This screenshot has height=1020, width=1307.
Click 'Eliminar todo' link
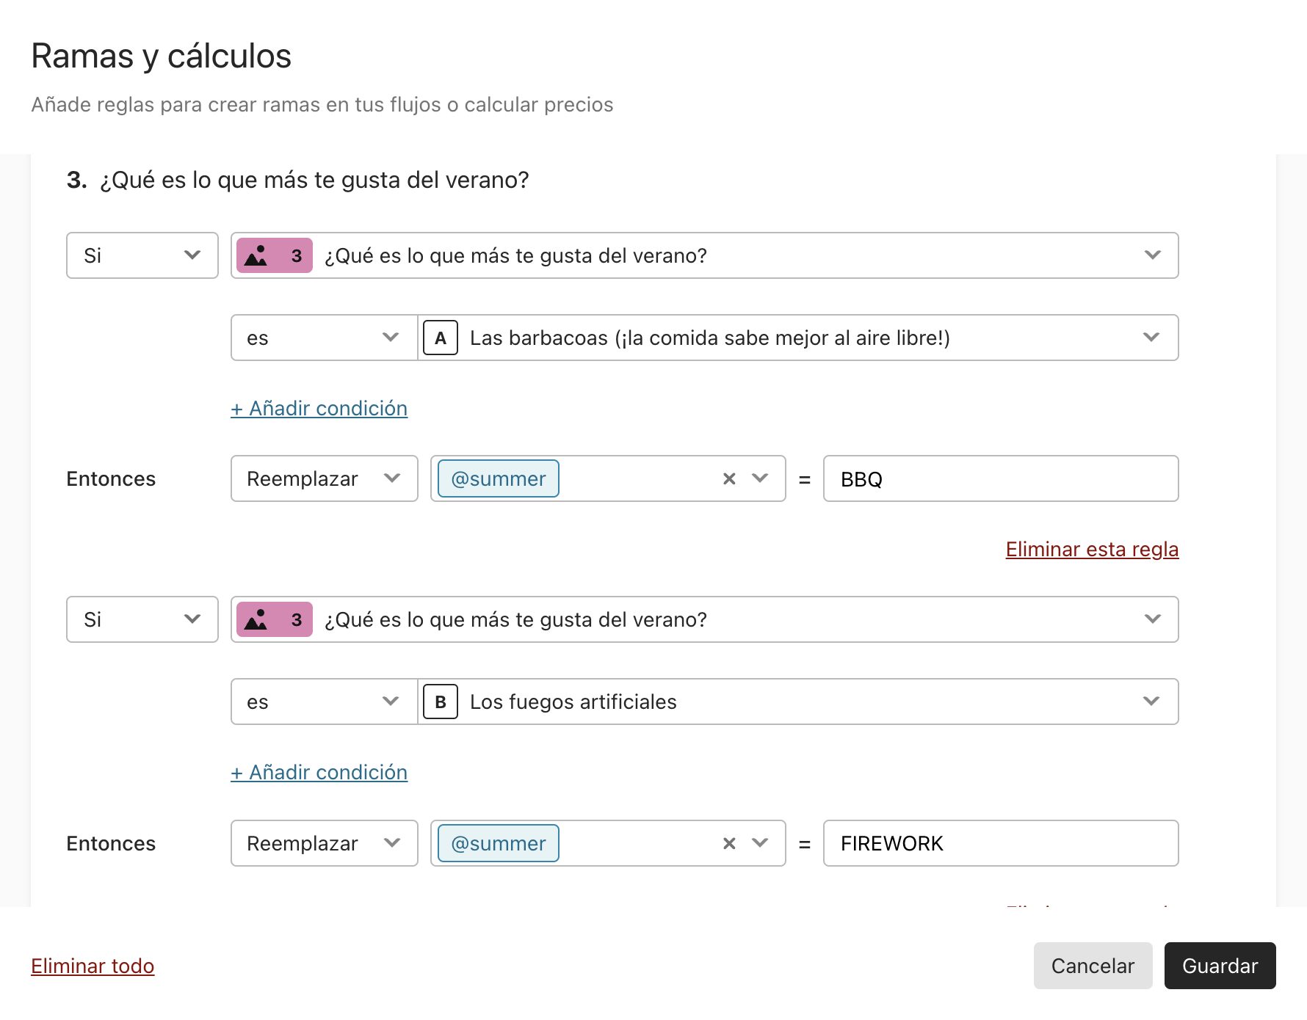pos(93,966)
